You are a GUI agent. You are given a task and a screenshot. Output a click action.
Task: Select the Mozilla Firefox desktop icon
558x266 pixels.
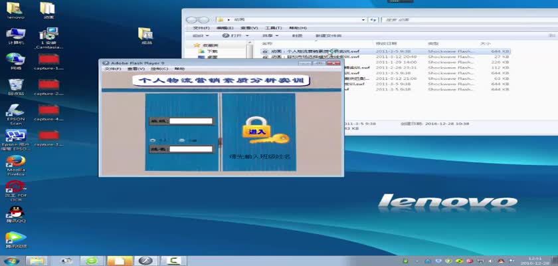point(16,166)
